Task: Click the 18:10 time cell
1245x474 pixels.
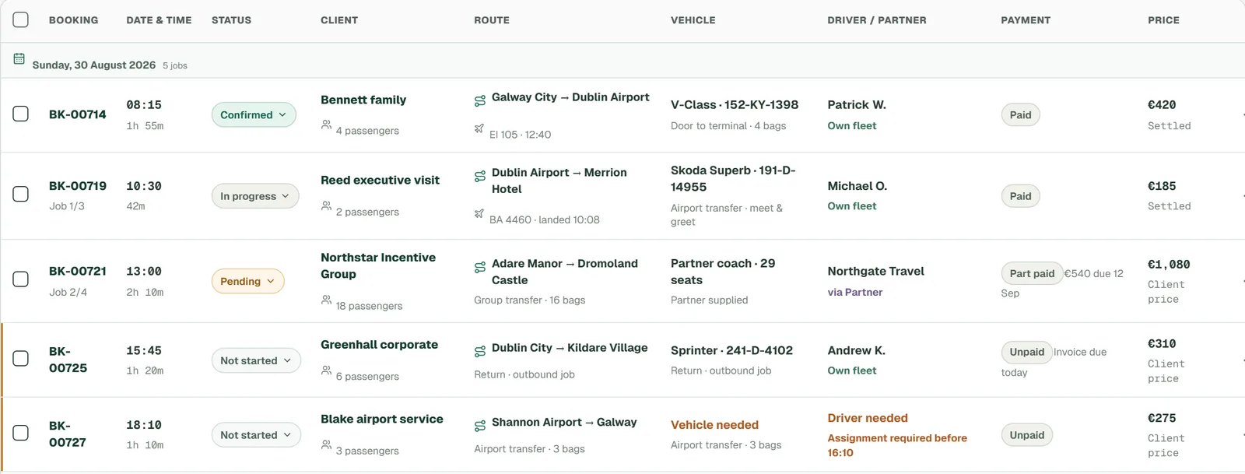Action: 144,425
